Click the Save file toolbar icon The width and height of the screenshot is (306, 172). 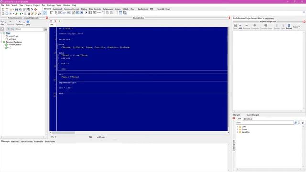[16, 9]
